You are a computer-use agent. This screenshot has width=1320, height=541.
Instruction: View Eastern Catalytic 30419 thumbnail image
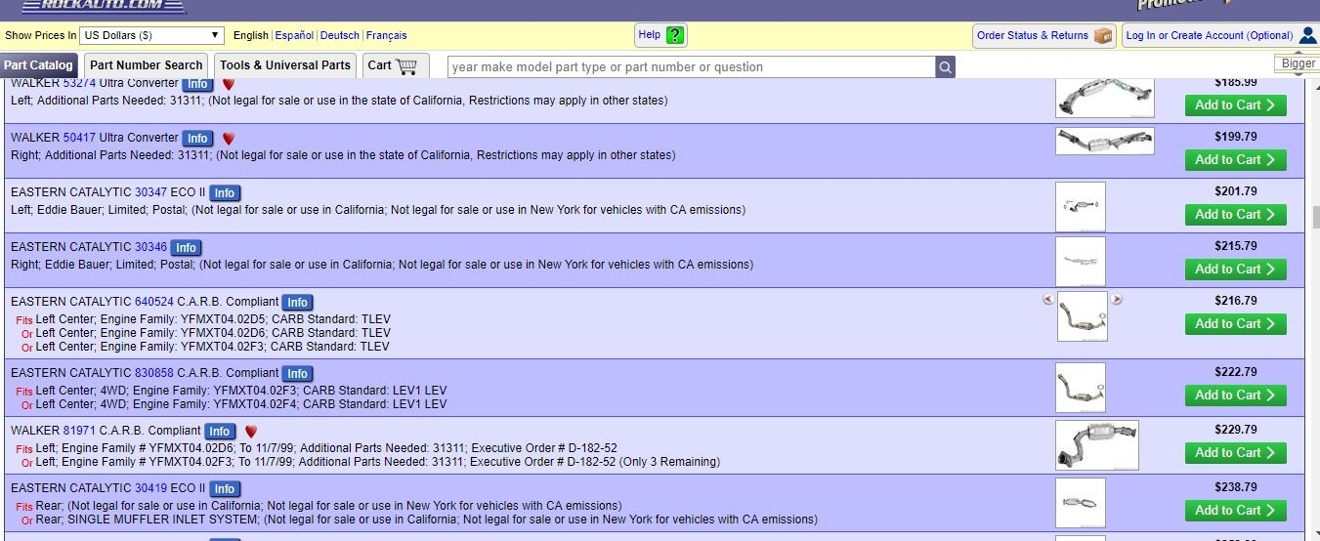1082,503
